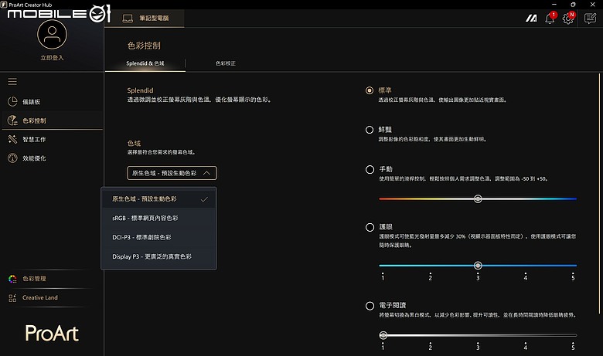Click the ProArt Creator Hub title icon
This screenshot has height=356, width=603.
tap(4, 5)
